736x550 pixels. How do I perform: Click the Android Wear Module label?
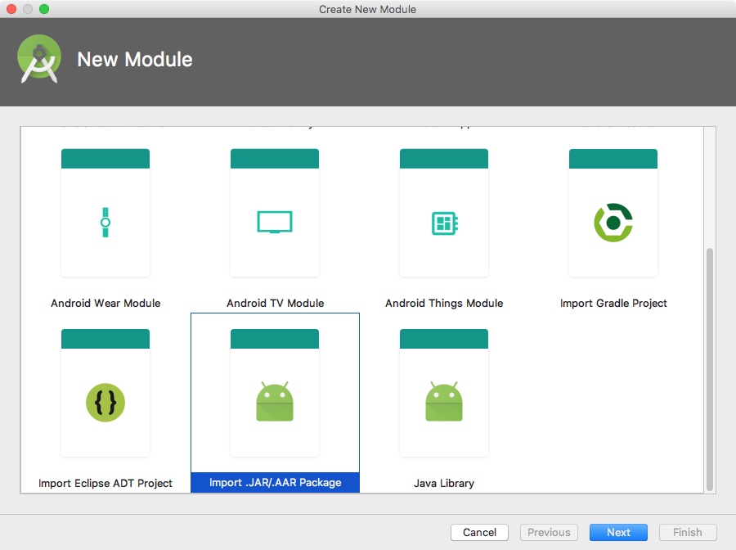105,304
